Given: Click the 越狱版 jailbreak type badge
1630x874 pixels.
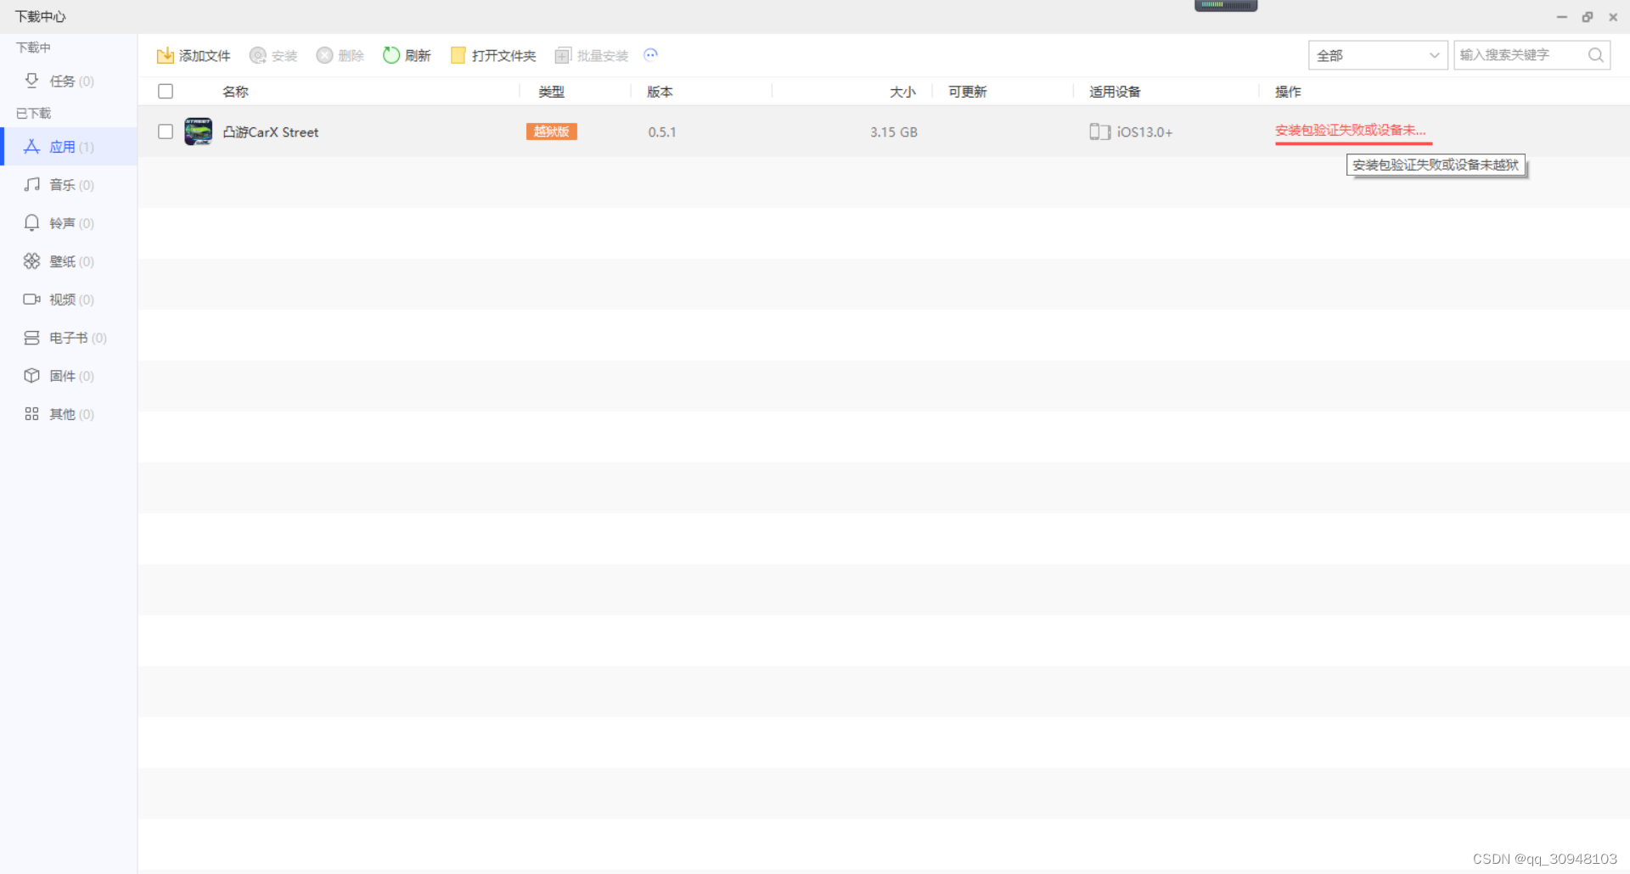Looking at the screenshot, I should pyautogui.click(x=552, y=132).
